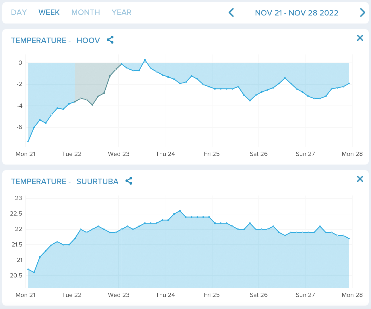Click the first Hoov data point on Mon 21

pos(28,141)
